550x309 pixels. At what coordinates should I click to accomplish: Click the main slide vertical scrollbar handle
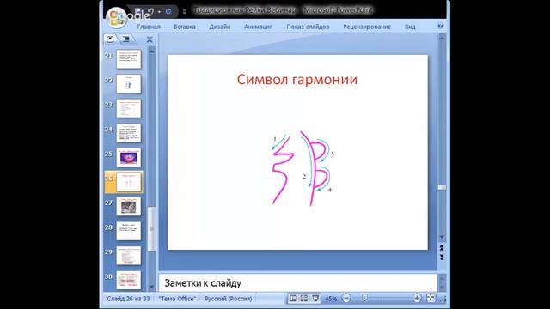(442, 187)
